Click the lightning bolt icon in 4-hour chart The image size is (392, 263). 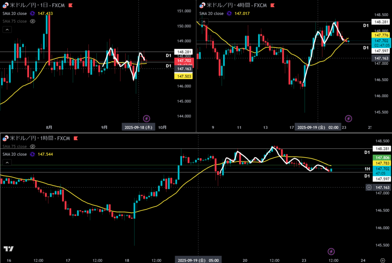[348, 118]
